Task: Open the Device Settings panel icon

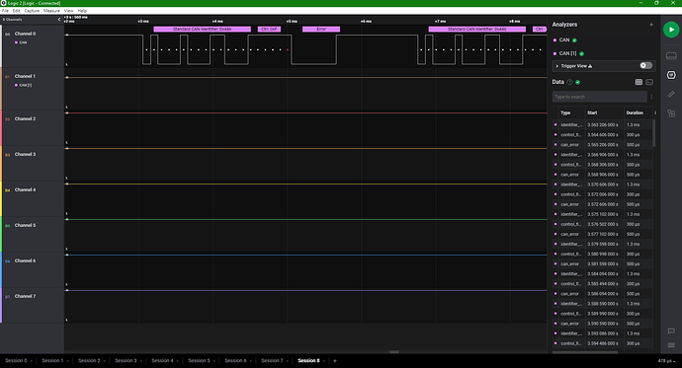Action: point(671,55)
